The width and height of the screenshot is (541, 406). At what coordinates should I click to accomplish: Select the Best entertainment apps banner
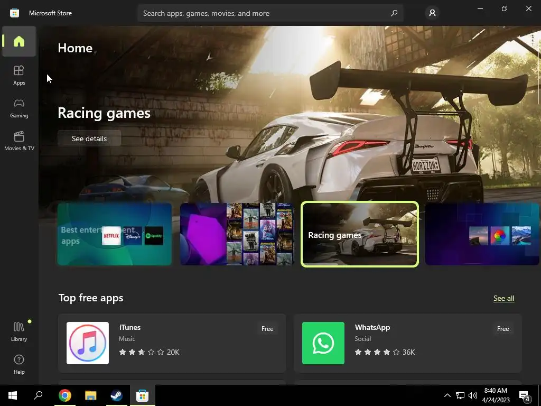pos(115,234)
